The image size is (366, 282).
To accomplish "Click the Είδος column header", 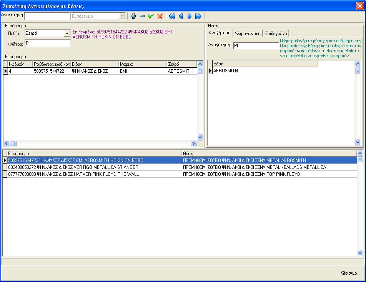I will pos(95,64).
